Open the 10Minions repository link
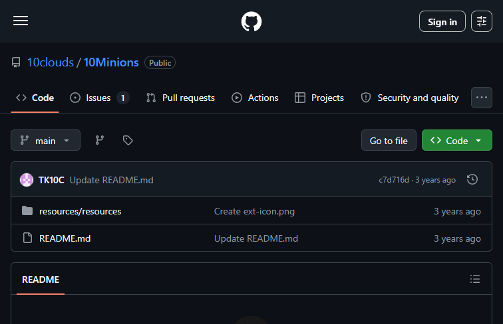 point(111,62)
